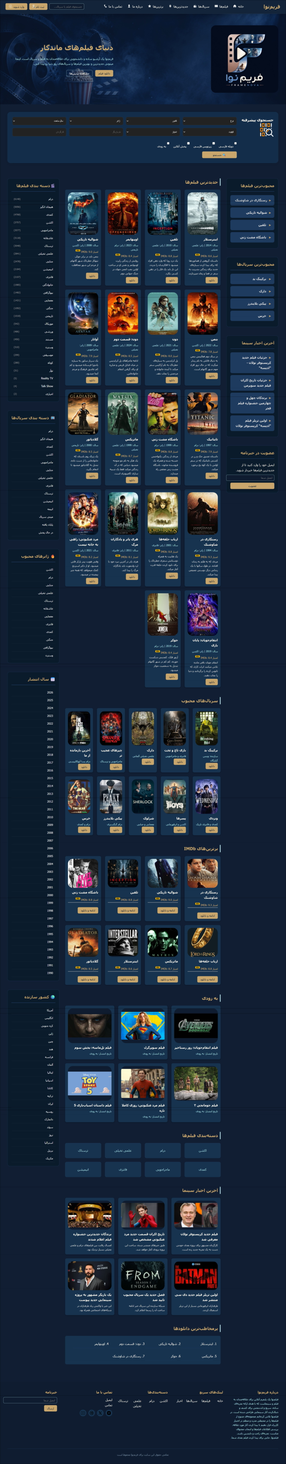Check the 'پخش آنلاین' option

tap(188, 143)
